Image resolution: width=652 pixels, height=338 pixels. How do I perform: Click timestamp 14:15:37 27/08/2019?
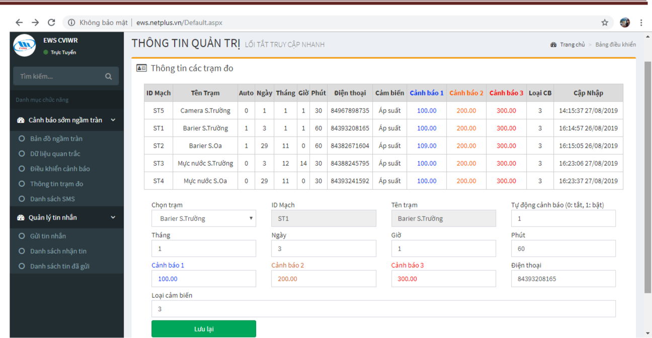(588, 110)
